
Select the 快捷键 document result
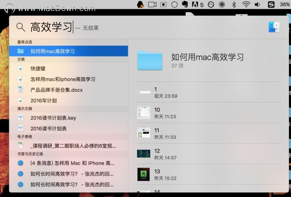68,68
